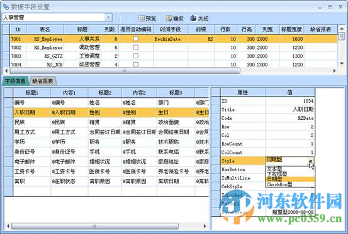Screen dimensions: 348x234
Task: Switch to the 字段信息 tab
Action: 15,81
